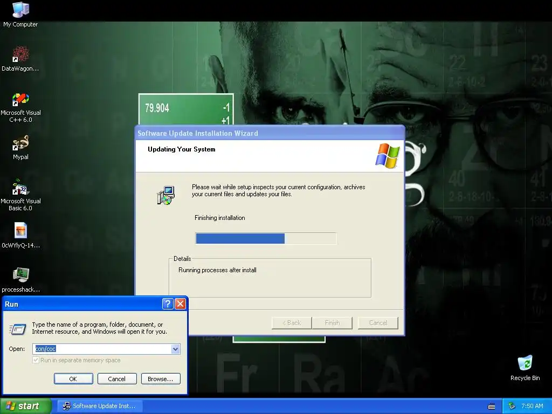Click the setup computer-and-disc icon in wizard
Image resolution: width=552 pixels, height=414 pixels.
coord(166,195)
